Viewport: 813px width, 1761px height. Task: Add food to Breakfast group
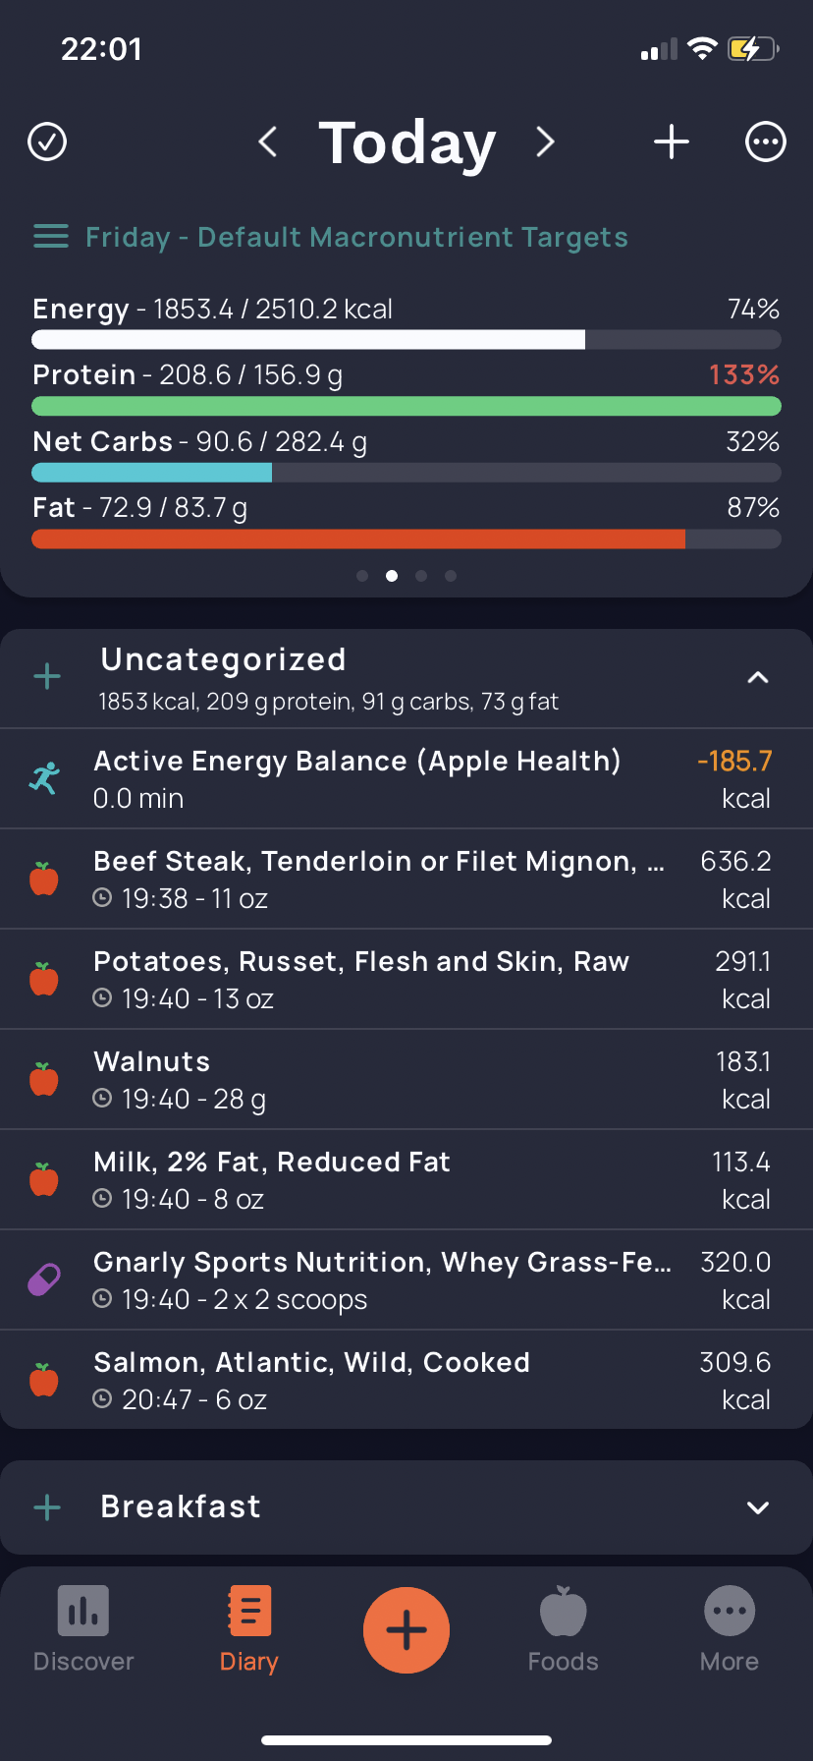[x=47, y=1507]
